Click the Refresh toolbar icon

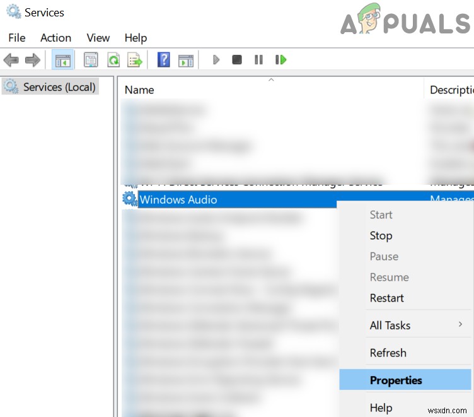tap(113, 59)
